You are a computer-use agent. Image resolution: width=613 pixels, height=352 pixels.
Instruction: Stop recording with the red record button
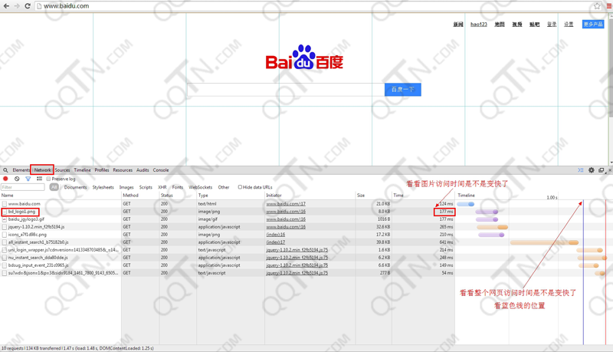point(5,179)
